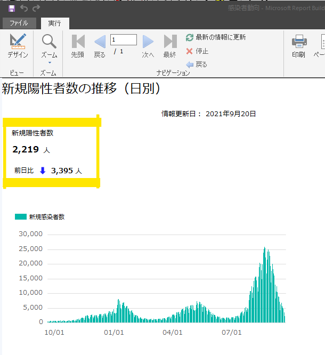This screenshot has width=325, height=355.
Task: Click the Save icon in title bar
Action: pos(11,9)
